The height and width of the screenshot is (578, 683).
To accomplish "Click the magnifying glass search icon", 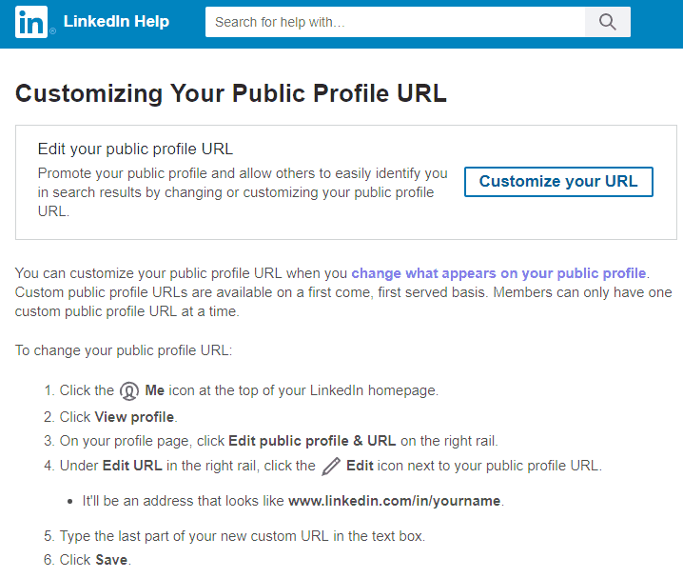I will pyautogui.click(x=608, y=22).
